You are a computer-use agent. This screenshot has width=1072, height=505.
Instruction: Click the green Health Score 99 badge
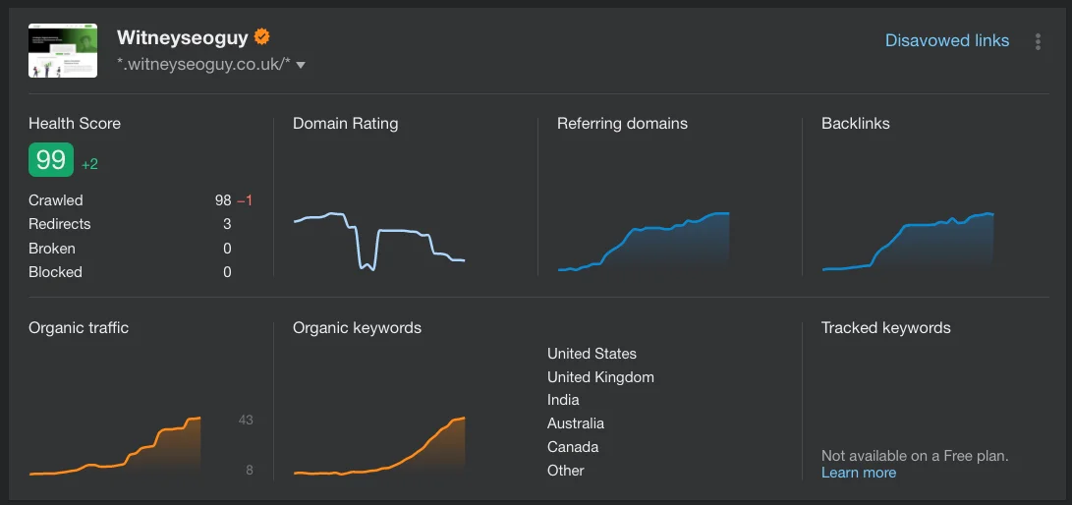(50, 160)
